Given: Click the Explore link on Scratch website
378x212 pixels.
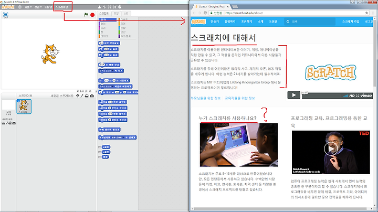Looking at the screenshot, I should point(230,22).
